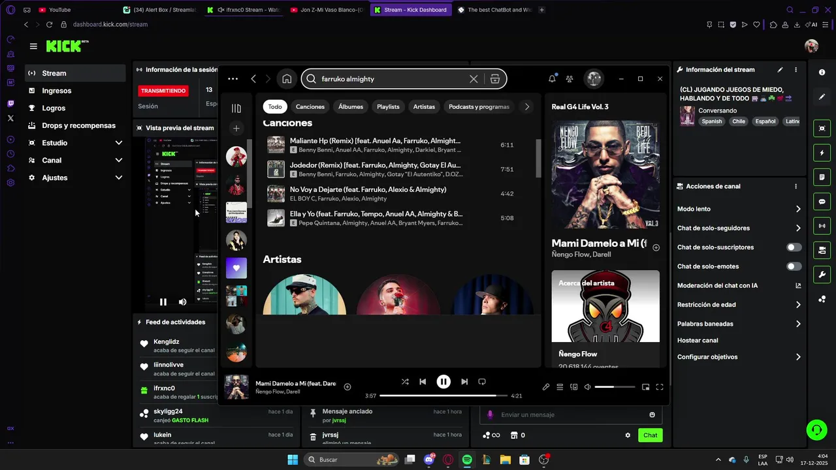This screenshot has width=836, height=470.
Task: Toggle the Spotify repeat button
Action: coord(482,382)
